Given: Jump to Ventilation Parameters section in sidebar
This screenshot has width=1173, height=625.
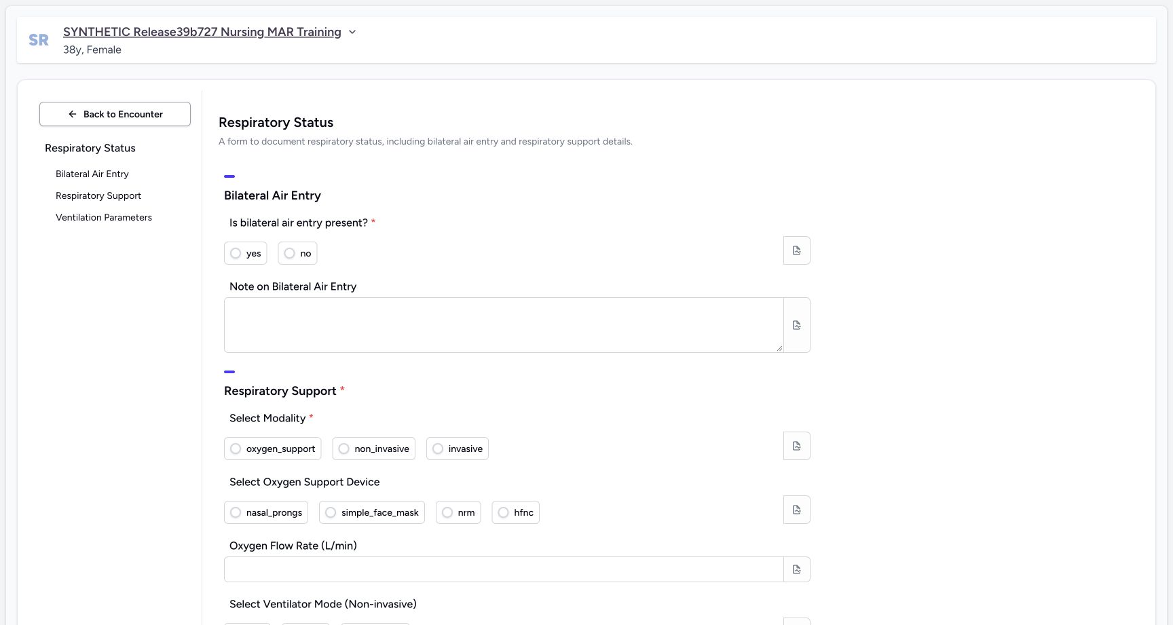Looking at the screenshot, I should [x=104, y=217].
